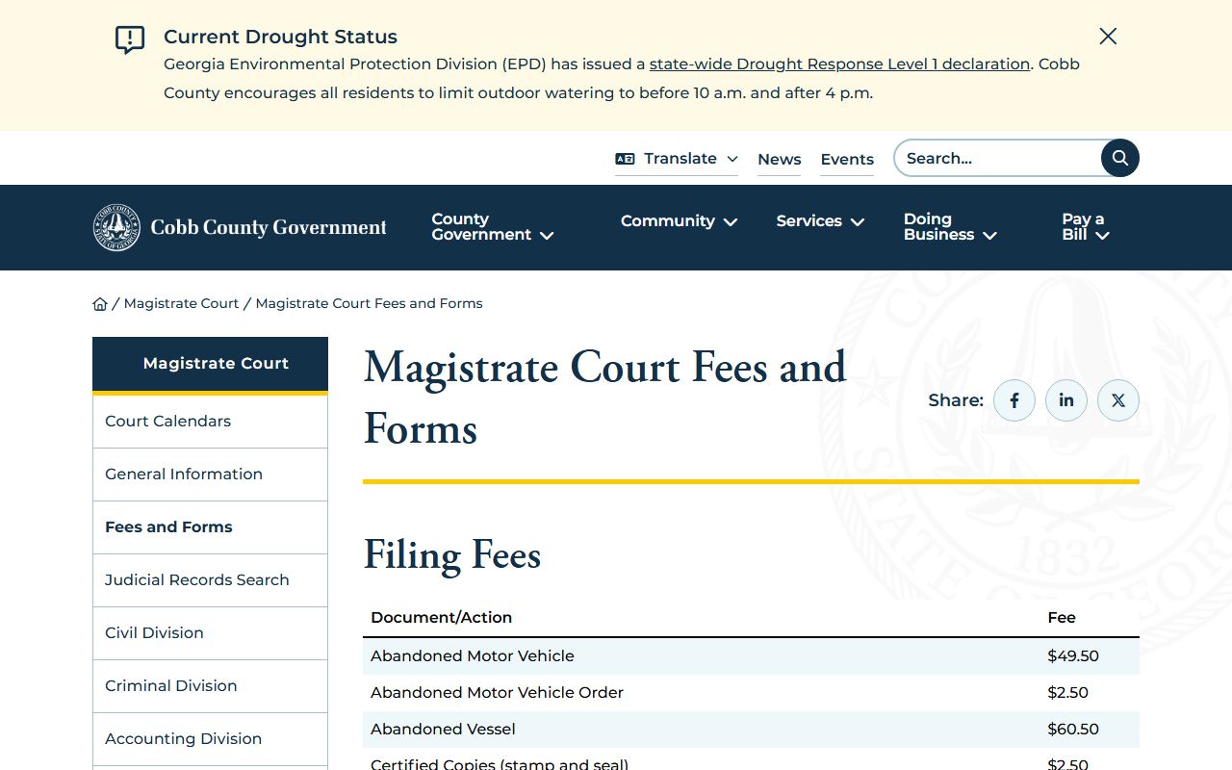Dismiss the Current Drought Status alert
This screenshot has width=1232, height=770.
click(1108, 37)
